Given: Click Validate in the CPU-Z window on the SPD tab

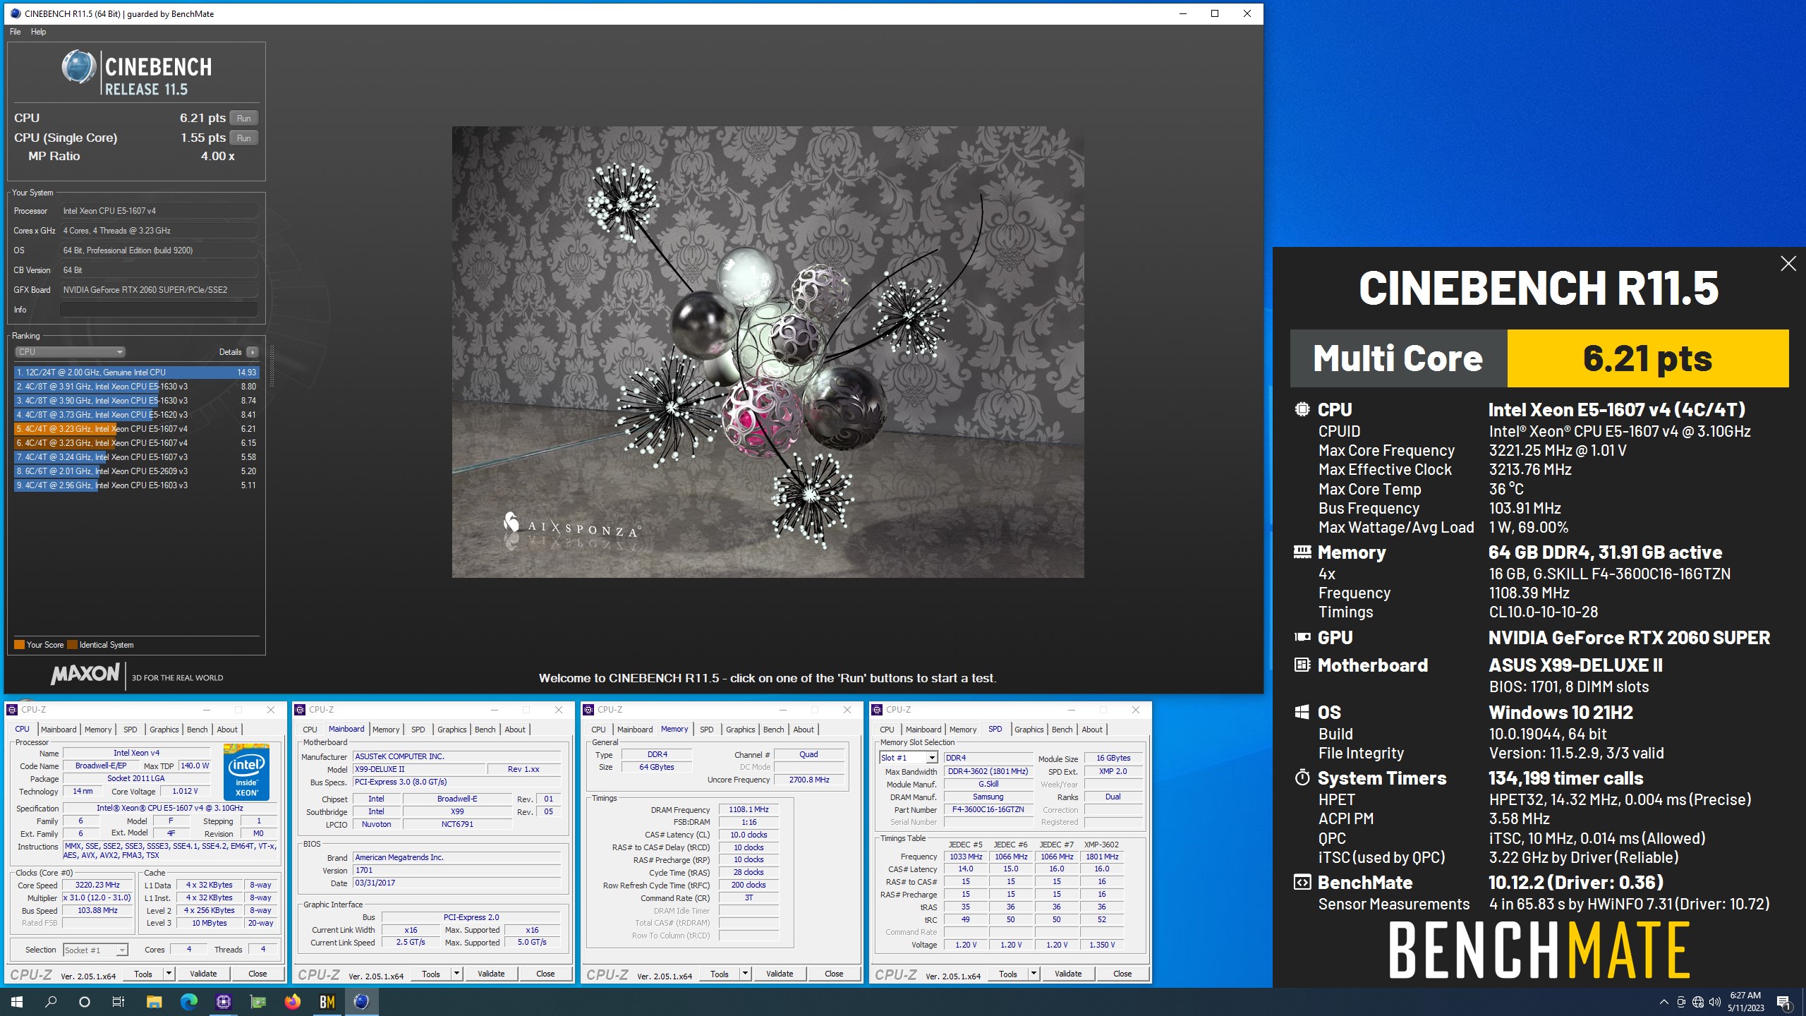Looking at the screenshot, I should click(1068, 974).
